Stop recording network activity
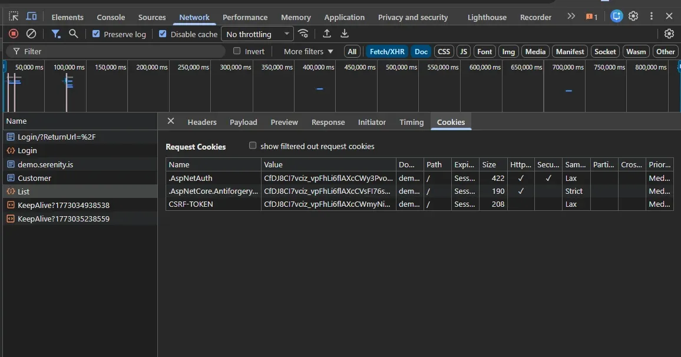Image resolution: width=681 pixels, height=357 pixels. tap(13, 34)
